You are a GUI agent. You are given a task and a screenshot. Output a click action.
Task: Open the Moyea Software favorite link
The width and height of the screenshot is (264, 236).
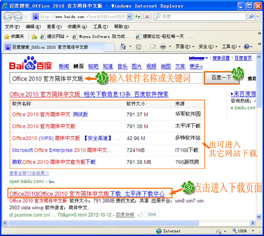pos(102,36)
